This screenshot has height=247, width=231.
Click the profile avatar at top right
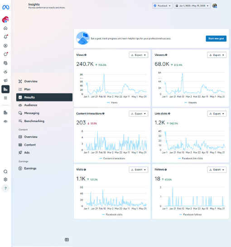pos(215,5)
